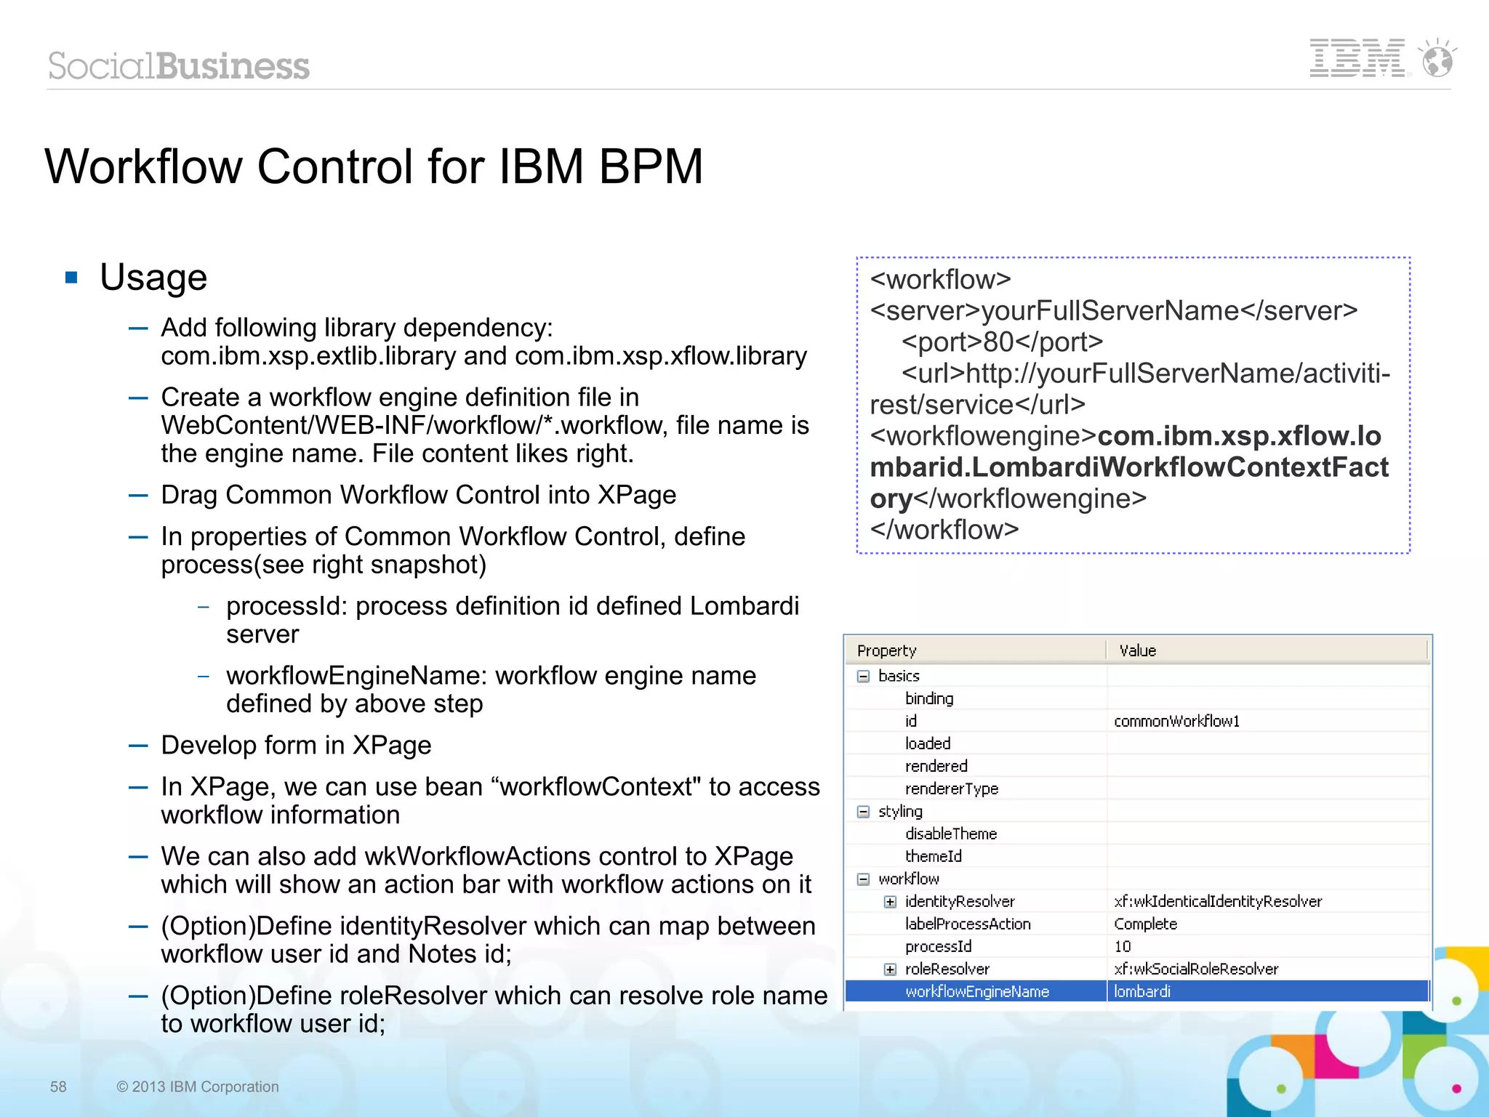Click the Property column header
Image resolution: width=1489 pixels, height=1117 pixels.
(x=976, y=650)
